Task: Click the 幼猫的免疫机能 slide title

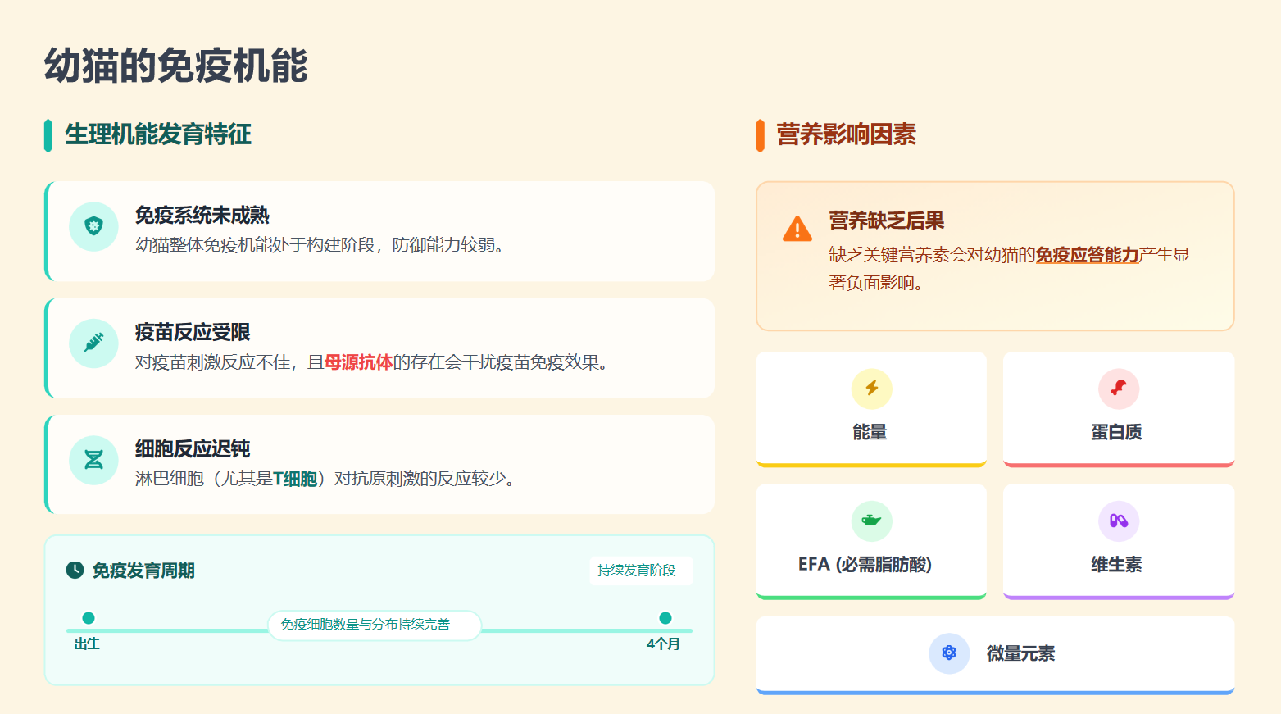Action: tap(175, 66)
